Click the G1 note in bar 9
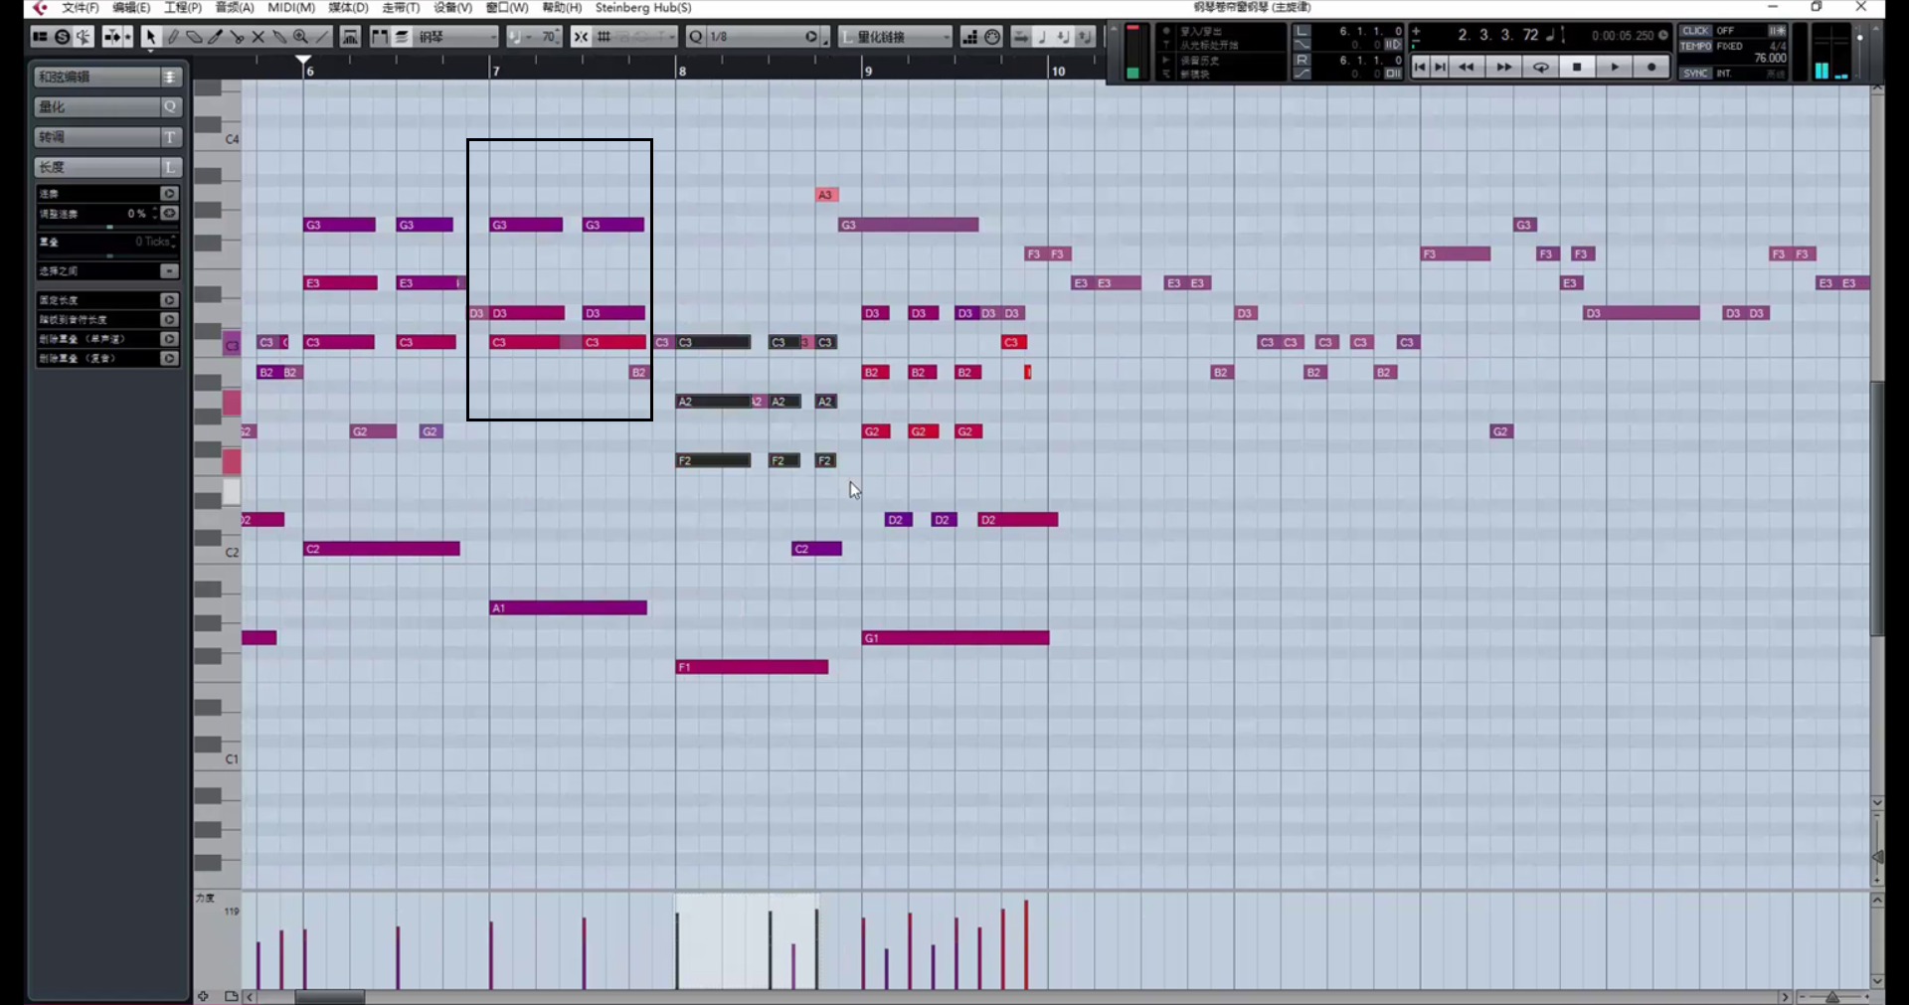 [x=955, y=638]
